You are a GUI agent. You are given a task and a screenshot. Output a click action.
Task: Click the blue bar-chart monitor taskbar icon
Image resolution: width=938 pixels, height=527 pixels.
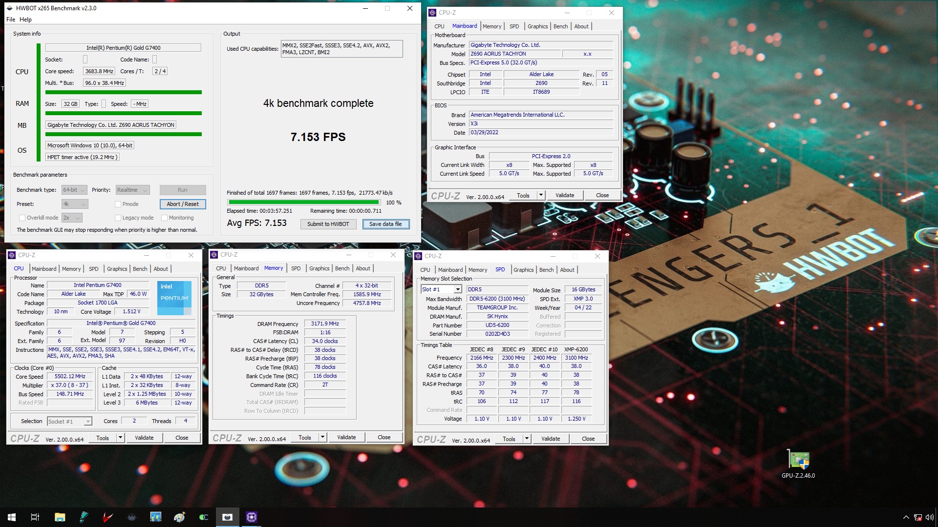(155, 517)
